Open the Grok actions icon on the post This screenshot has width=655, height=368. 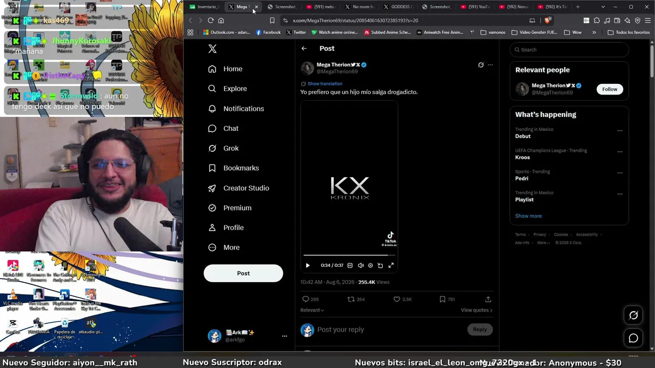[x=481, y=65]
